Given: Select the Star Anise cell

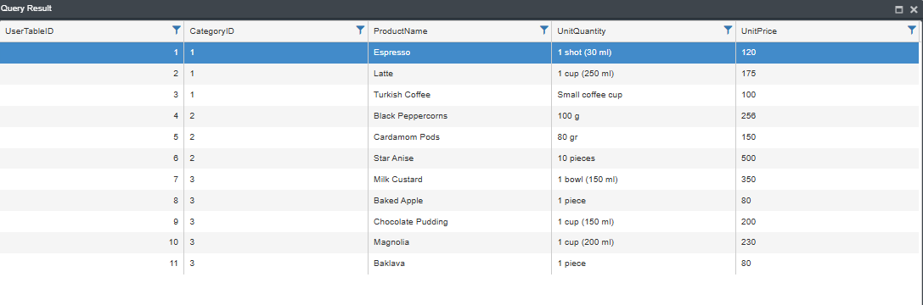Looking at the screenshot, I should [459, 158].
